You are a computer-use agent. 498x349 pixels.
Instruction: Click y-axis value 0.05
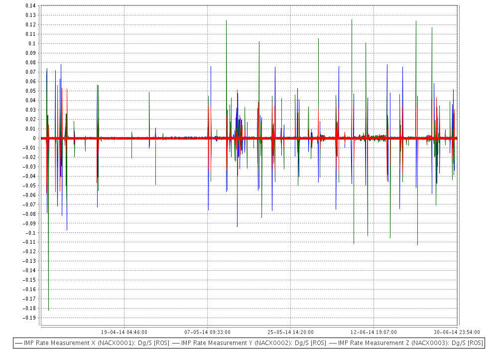coord(31,91)
